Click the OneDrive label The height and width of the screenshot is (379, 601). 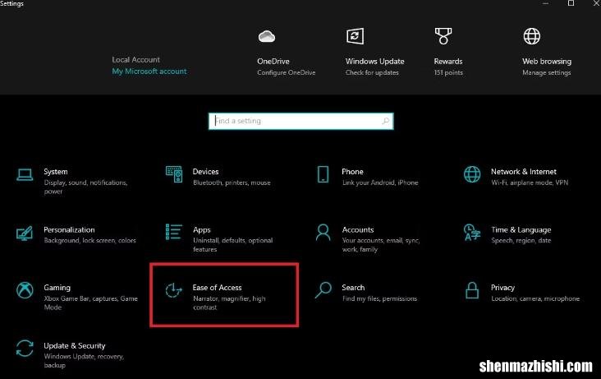click(x=273, y=61)
